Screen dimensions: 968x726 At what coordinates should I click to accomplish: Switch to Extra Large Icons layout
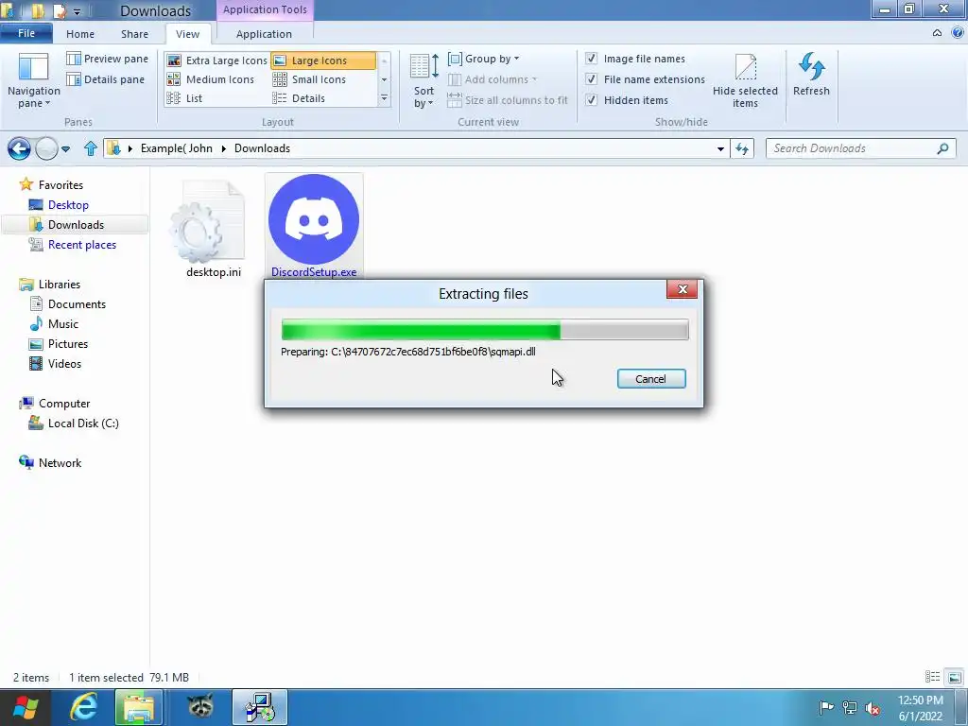point(217,60)
